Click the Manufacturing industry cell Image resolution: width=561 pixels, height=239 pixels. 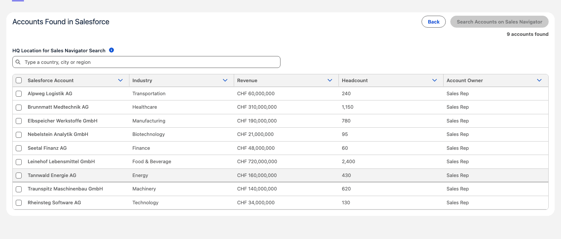149,121
